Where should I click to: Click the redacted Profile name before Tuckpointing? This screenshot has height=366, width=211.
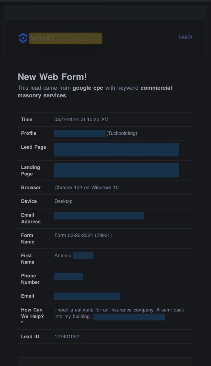pyautogui.click(x=80, y=133)
